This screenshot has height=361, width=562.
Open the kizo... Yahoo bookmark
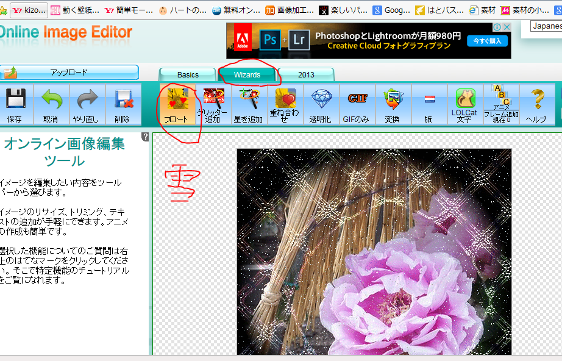tap(29, 10)
